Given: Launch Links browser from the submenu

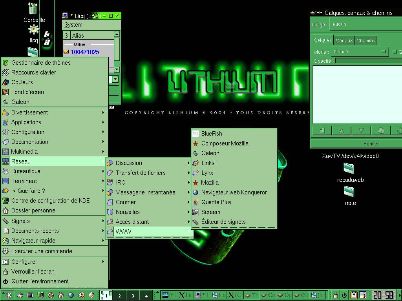Looking at the screenshot, I should pyautogui.click(x=234, y=163).
